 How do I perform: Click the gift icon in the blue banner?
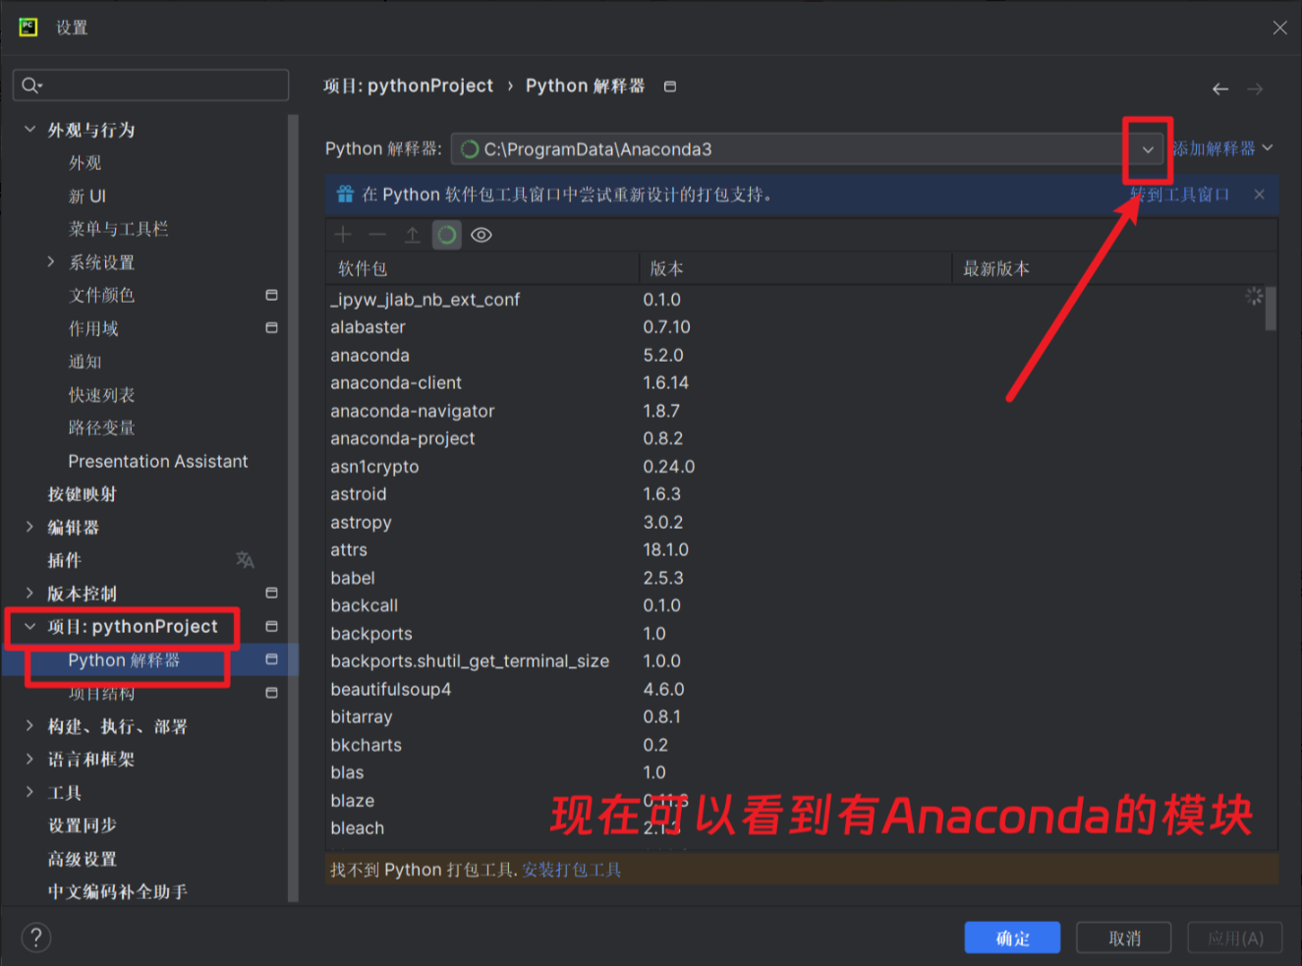(345, 194)
